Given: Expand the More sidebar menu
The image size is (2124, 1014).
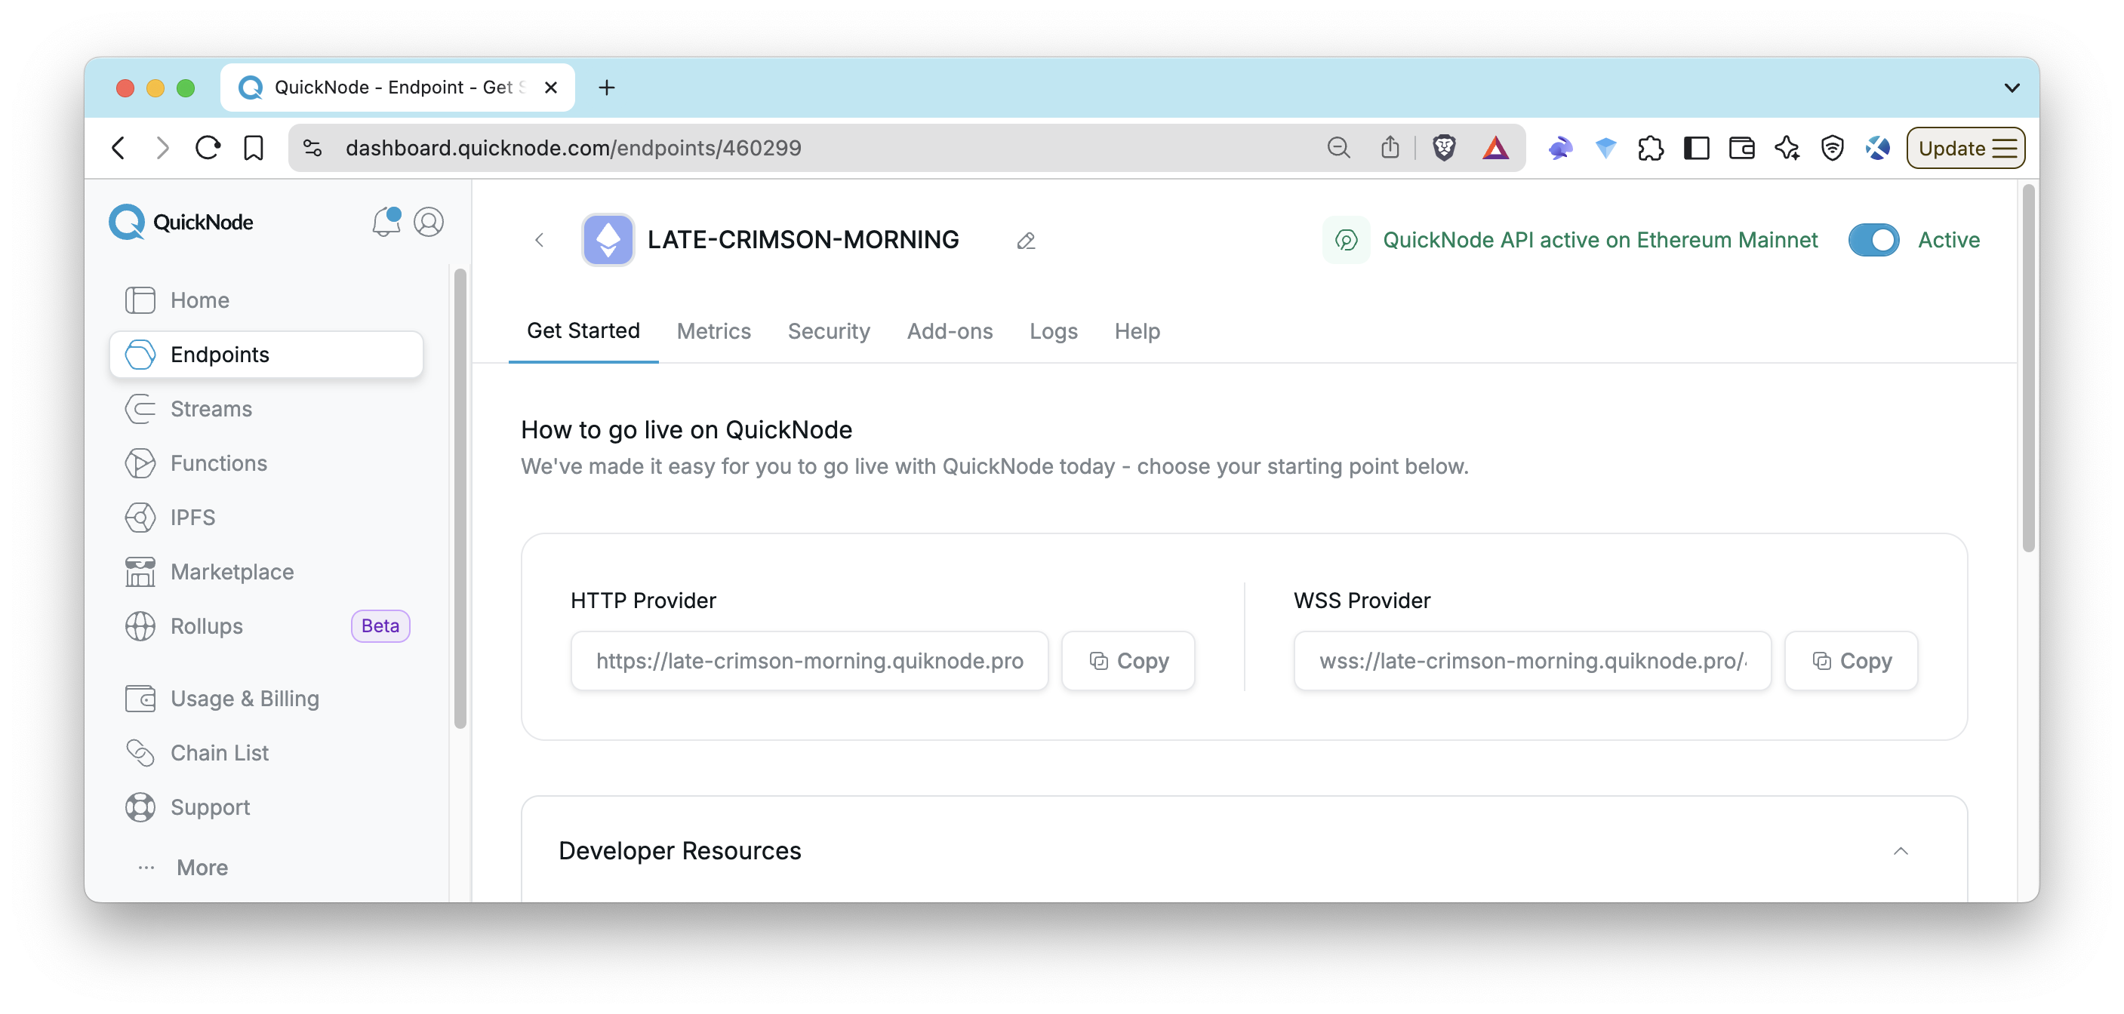Looking at the screenshot, I should pyautogui.click(x=202, y=868).
